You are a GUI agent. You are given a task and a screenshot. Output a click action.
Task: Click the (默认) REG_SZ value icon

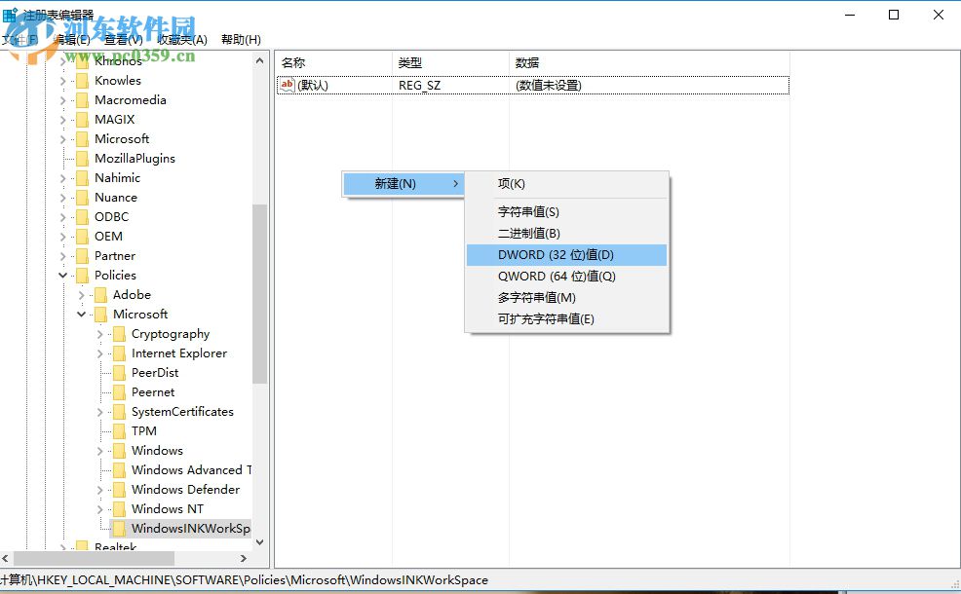[x=287, y=85]
